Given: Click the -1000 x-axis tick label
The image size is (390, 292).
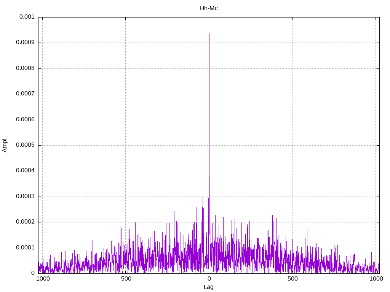Looking at the screenshot, I should point(42,279).
